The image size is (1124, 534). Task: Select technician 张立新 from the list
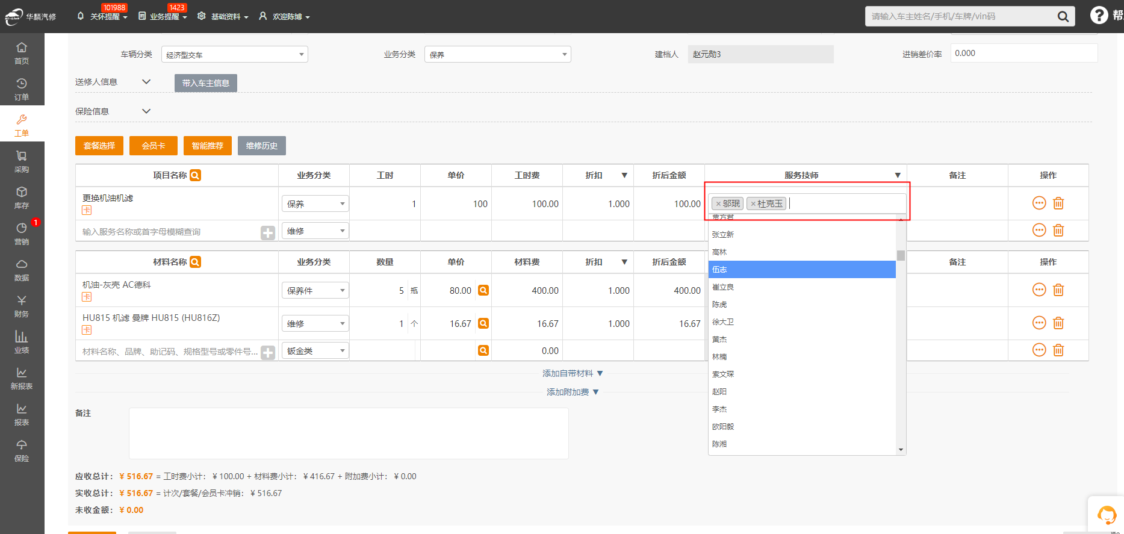point(802,234)
